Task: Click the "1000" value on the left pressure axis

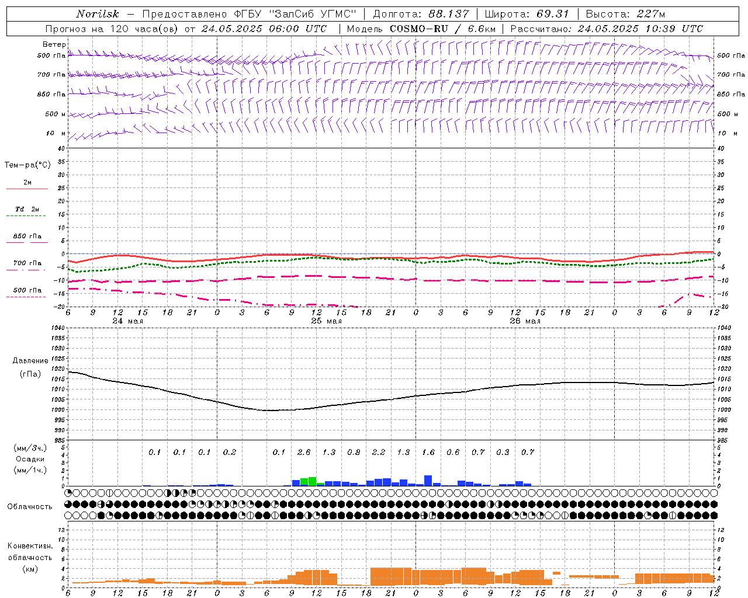Action: [x=57, y=410]
